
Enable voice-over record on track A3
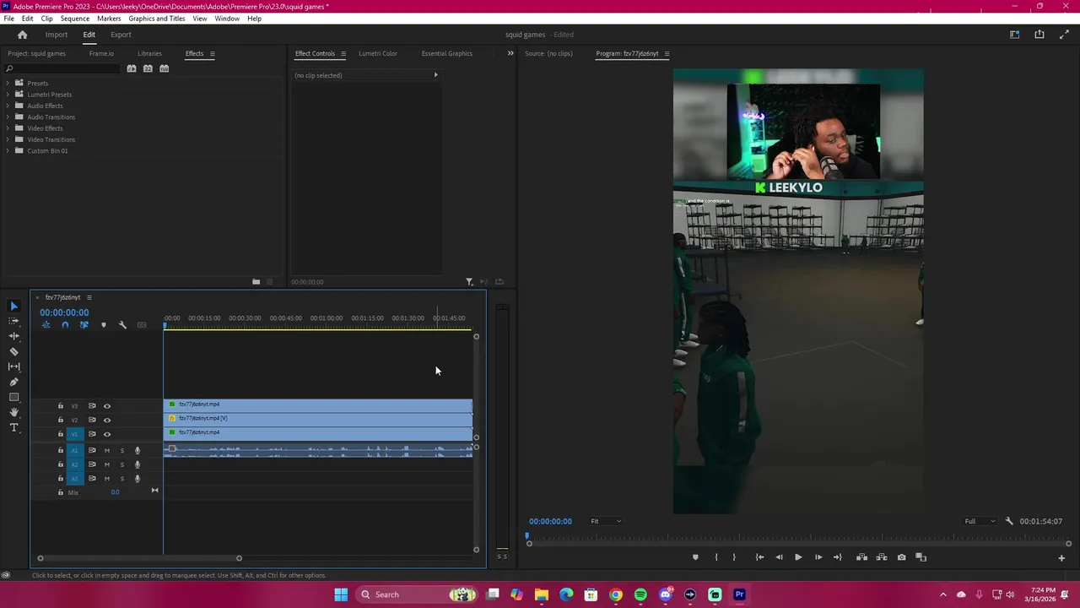pyautogui.click(x=138, y=479)
